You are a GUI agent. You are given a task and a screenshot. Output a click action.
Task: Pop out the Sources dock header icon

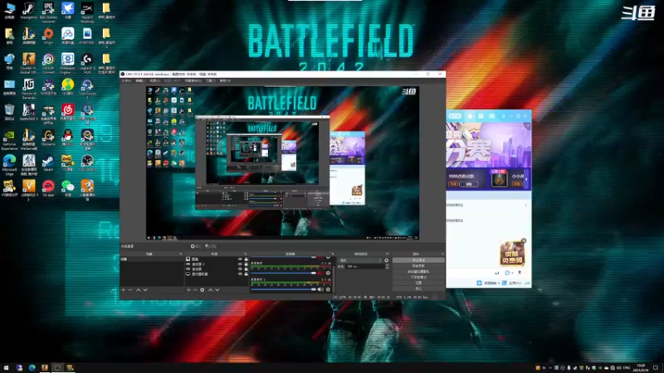click(x=245, y=254)
